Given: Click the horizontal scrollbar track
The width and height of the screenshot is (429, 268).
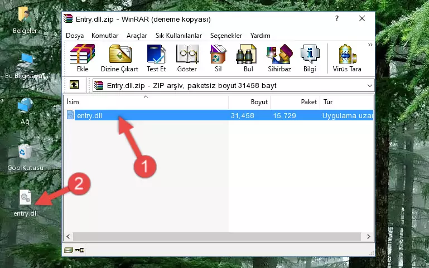Looking at the screenshot, I should click(216, 237).
